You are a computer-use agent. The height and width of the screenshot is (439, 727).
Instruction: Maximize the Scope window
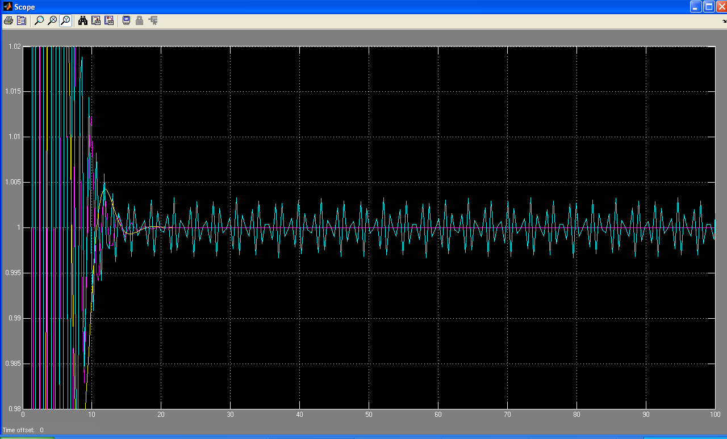(709, 7)
